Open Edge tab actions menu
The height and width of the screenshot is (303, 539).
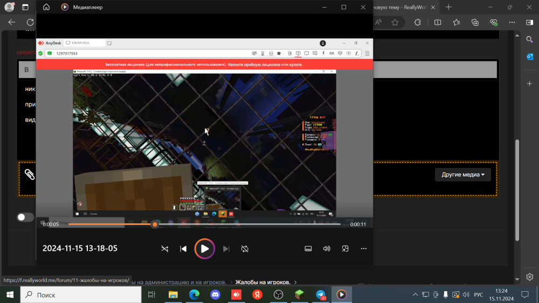click(x=25, y=7)
